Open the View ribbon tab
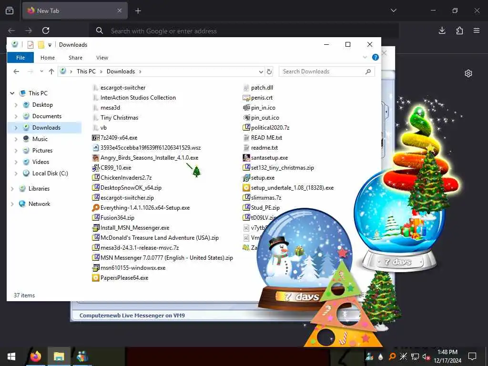This screenshot has width=488, height=366. tap(102, 58)
